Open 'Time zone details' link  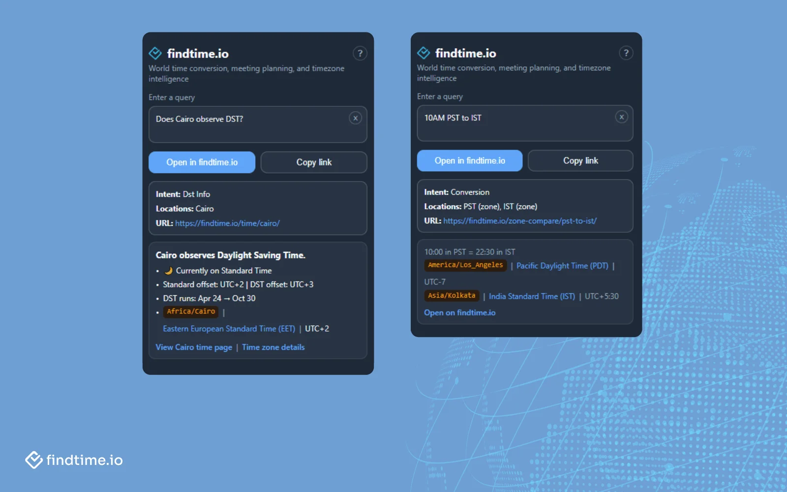(273, 347)
